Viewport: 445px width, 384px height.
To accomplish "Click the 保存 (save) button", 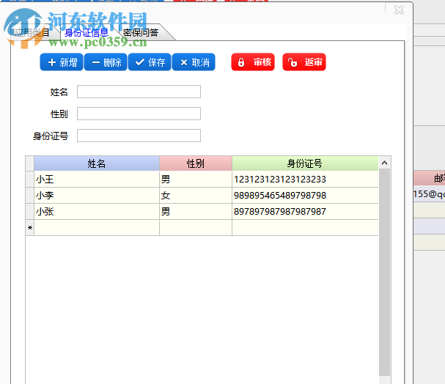I will point(150,62).
